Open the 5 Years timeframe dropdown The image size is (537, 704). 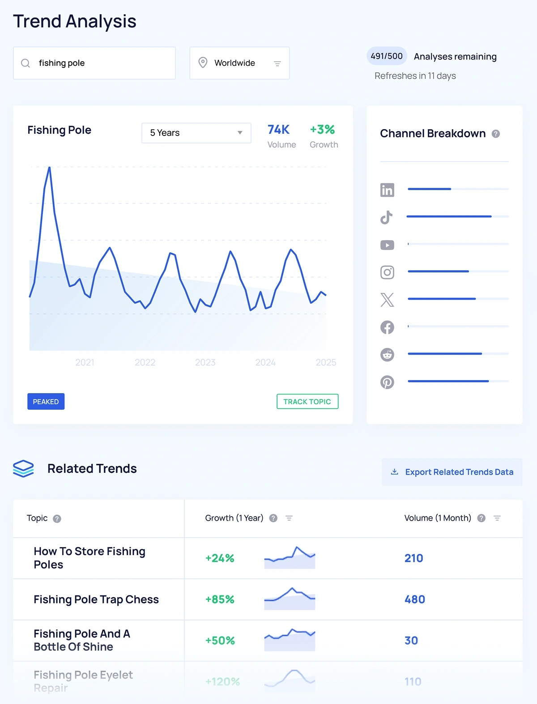(x=196, y=133)
